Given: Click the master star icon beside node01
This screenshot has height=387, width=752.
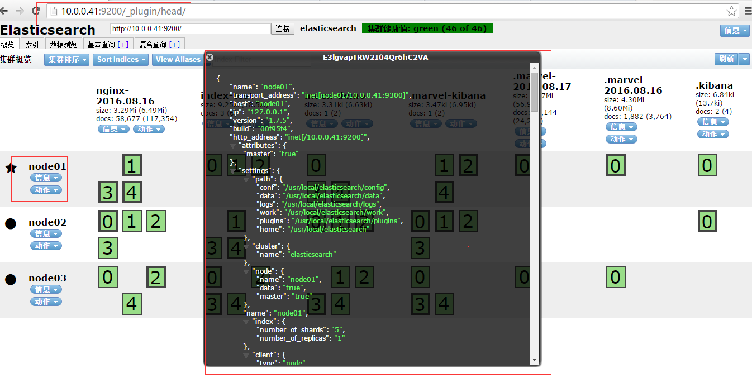Looking at the screenshot, I should click(11, 168).
